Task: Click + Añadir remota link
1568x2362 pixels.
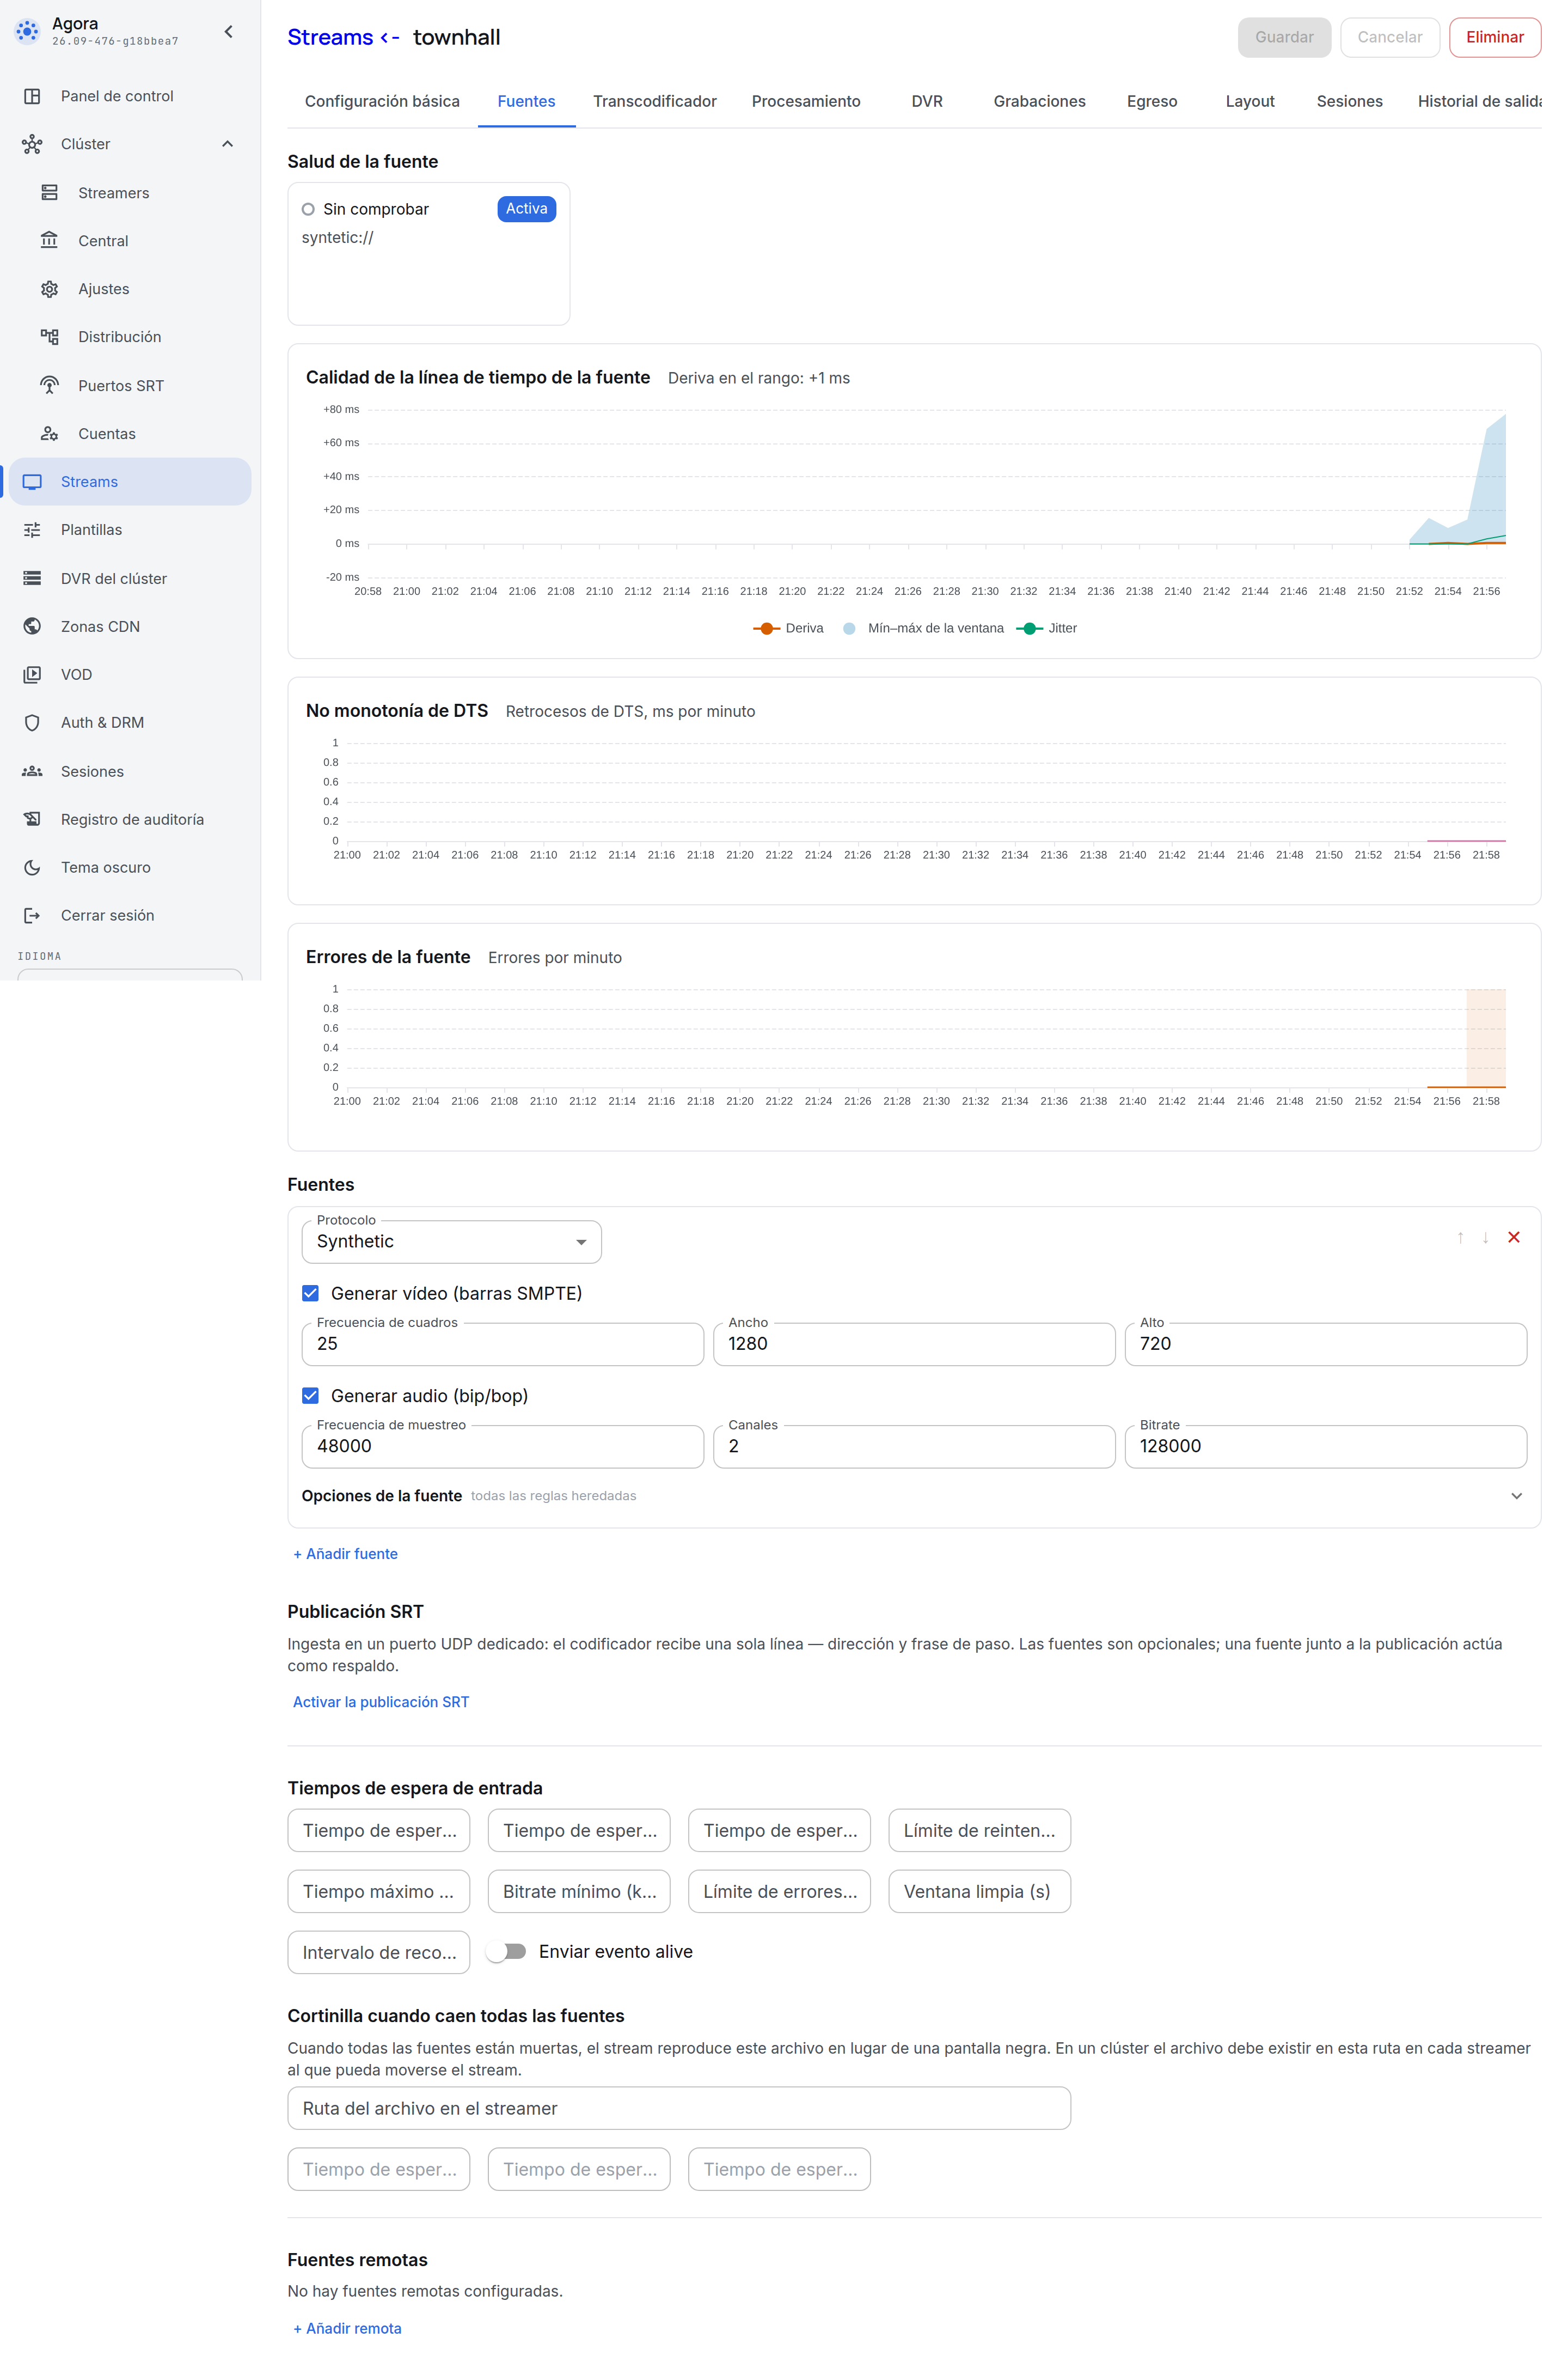Action: 347,2328
